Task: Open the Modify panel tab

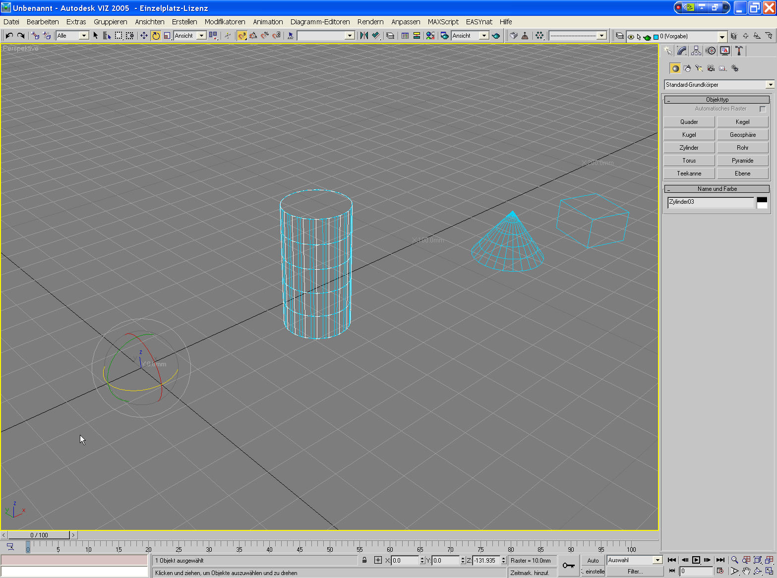Action: click(x=682, y=51)
